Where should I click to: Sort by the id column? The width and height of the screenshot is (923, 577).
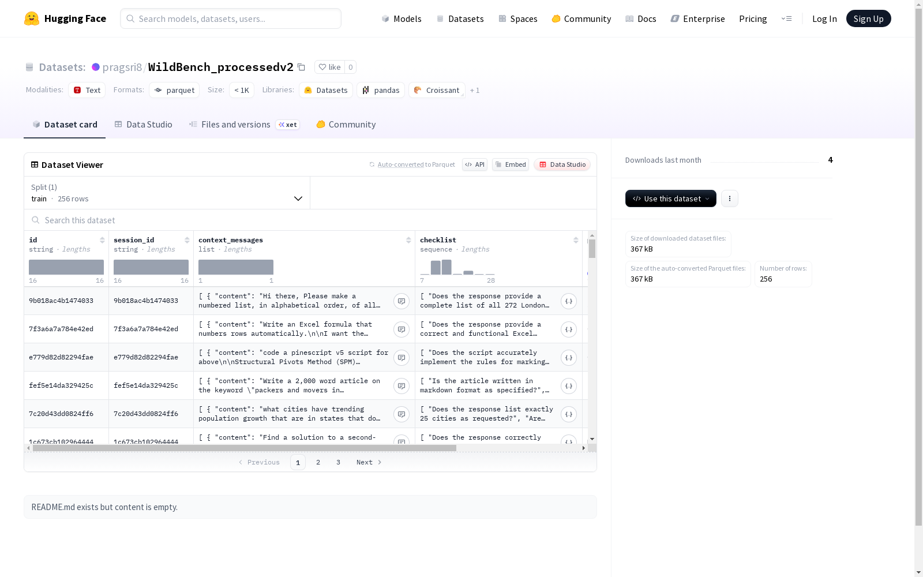tap(102, 240)
